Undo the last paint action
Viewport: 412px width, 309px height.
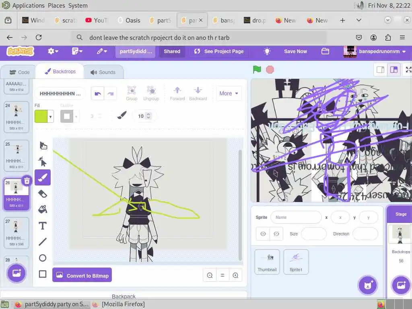click(x=97, y=93)
